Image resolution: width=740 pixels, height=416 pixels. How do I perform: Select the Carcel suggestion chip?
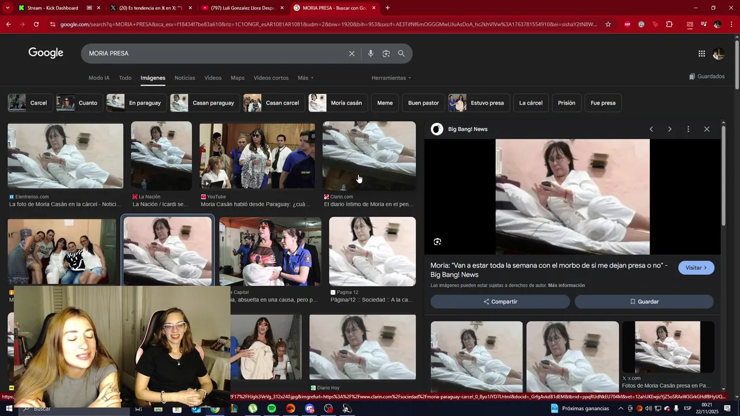[31, 103]
